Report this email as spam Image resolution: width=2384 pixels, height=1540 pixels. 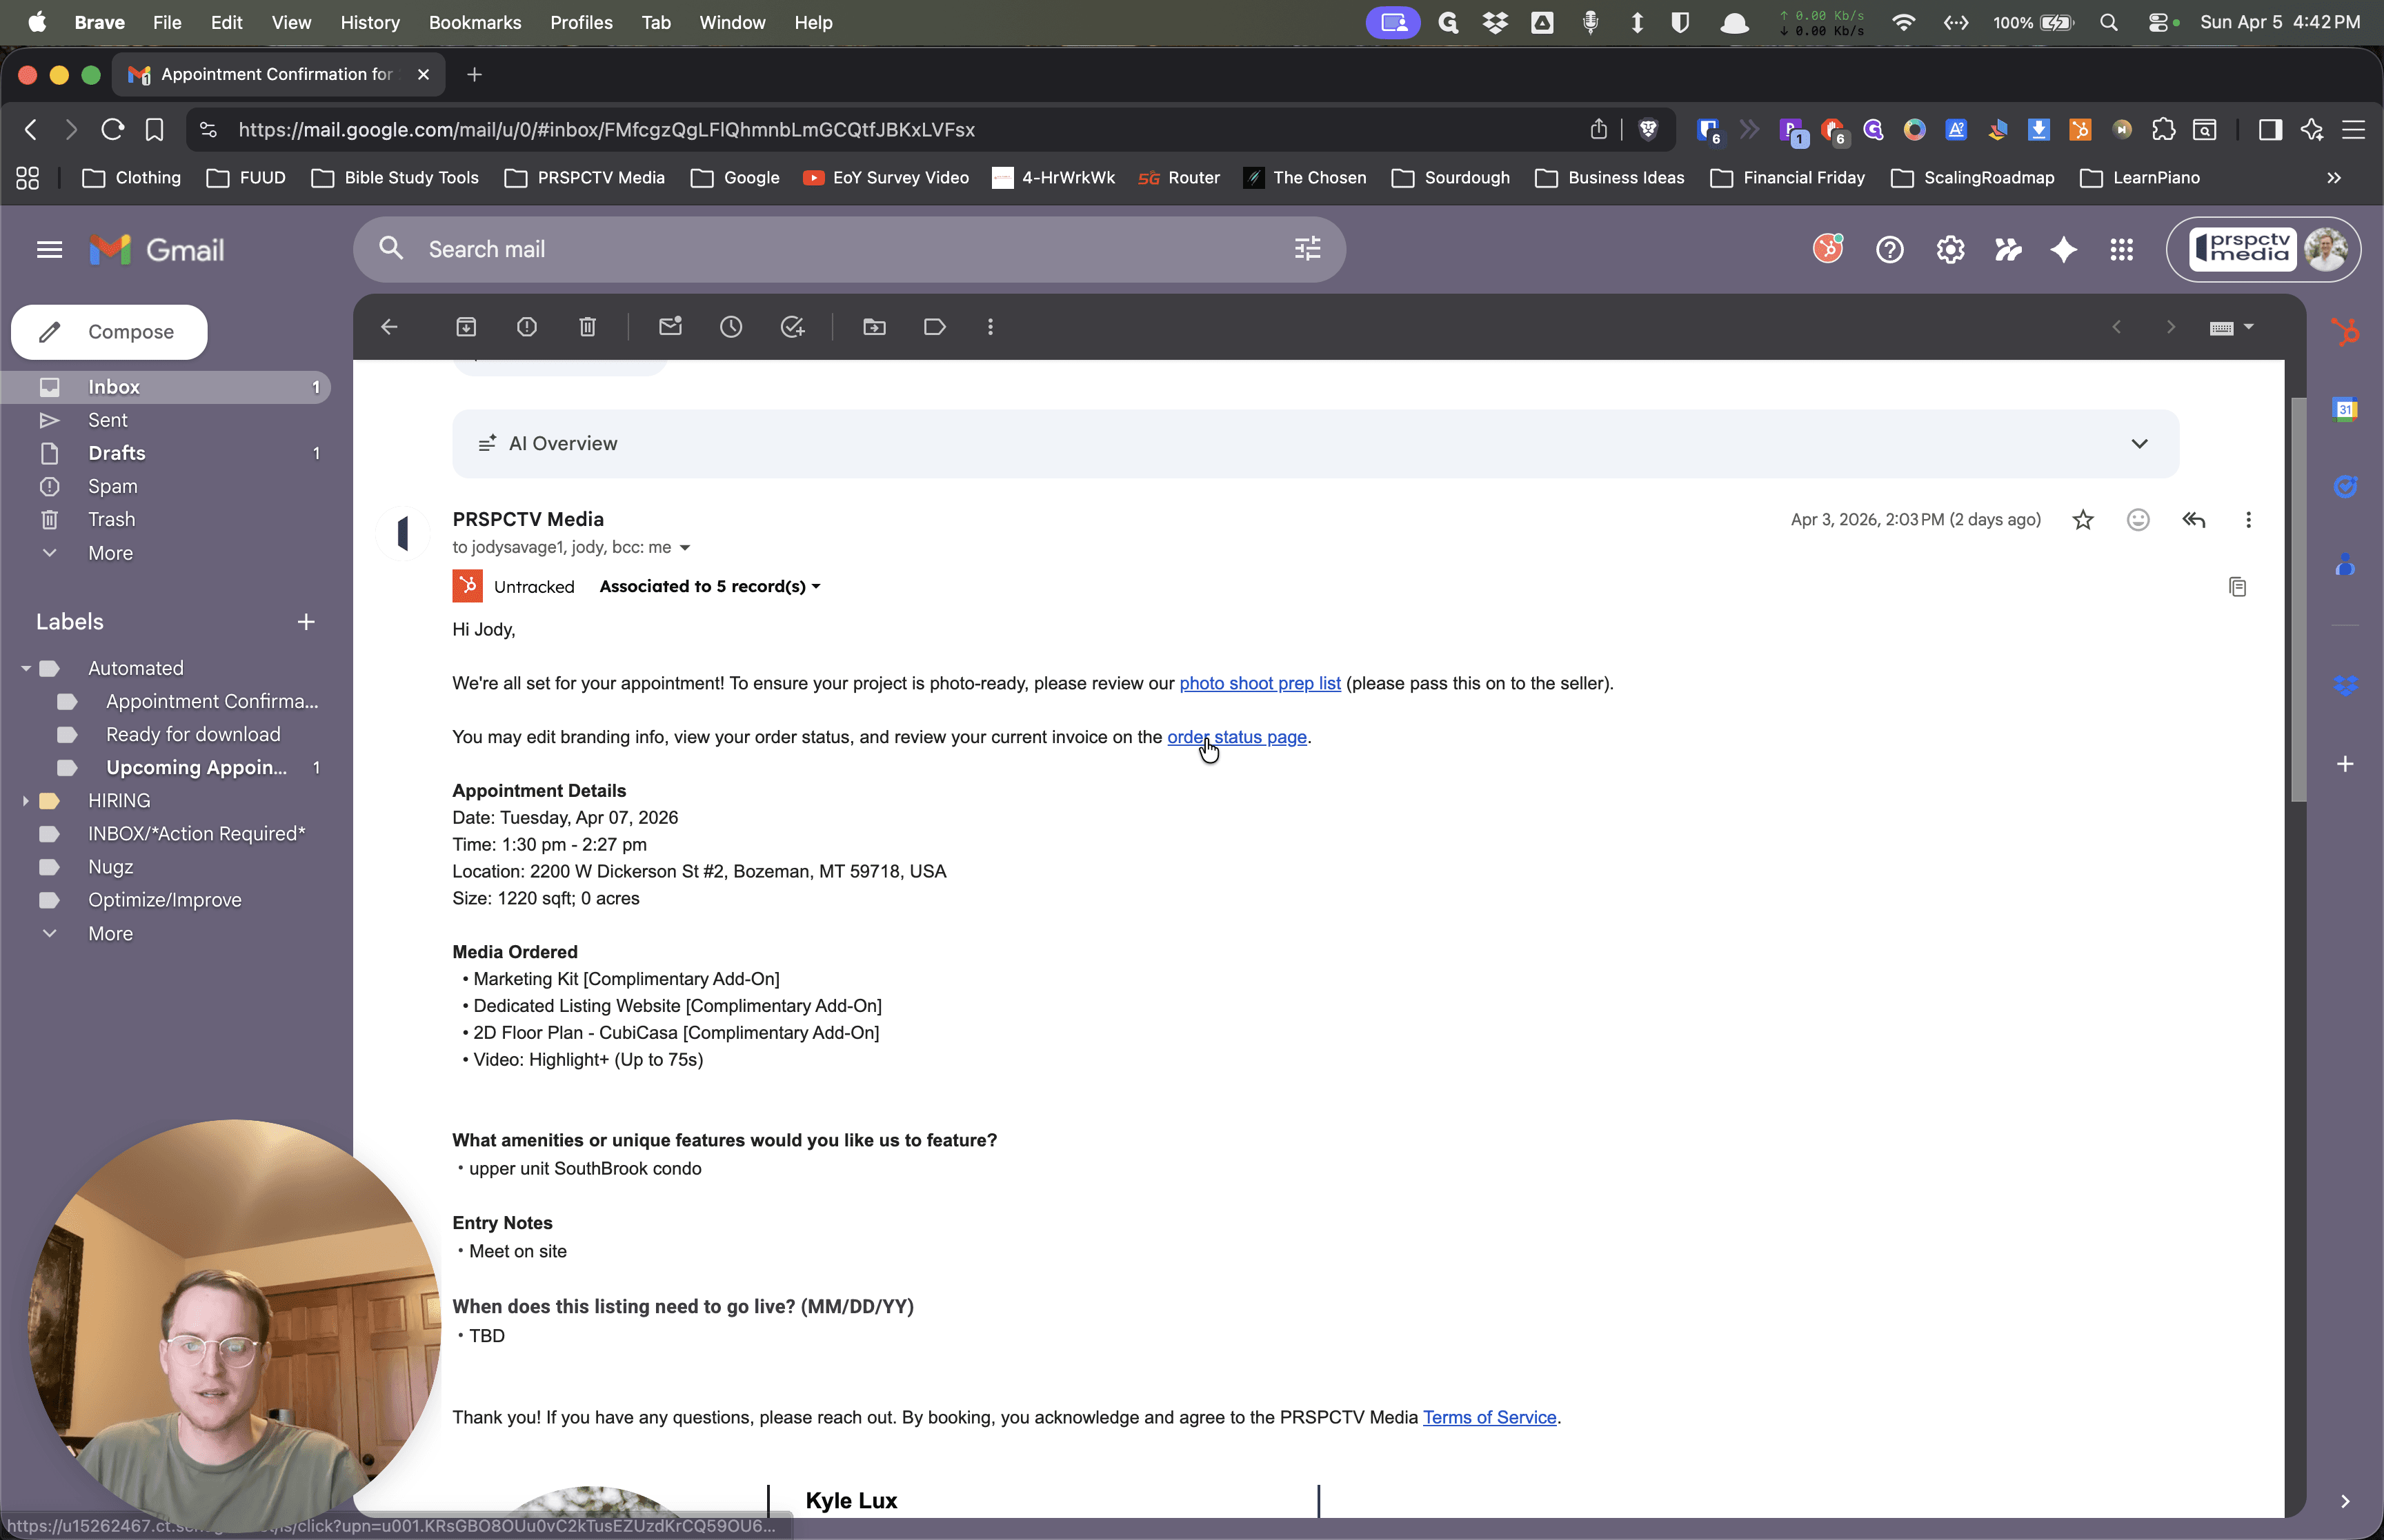[527, 327]
